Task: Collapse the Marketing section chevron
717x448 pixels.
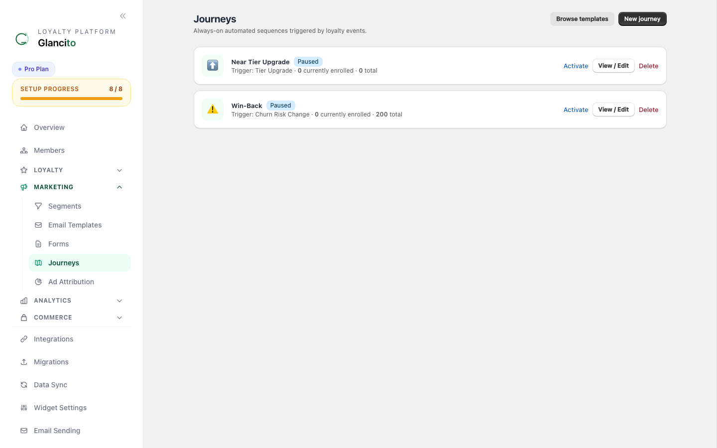Action: tap(119, 187)
